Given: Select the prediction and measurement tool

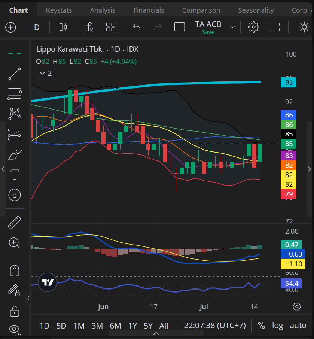Looking at the screenshot, I should point(15,134).
